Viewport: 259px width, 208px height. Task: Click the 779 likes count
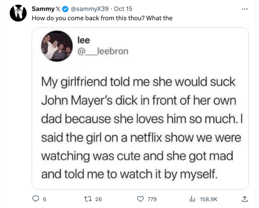click(152, 199)
